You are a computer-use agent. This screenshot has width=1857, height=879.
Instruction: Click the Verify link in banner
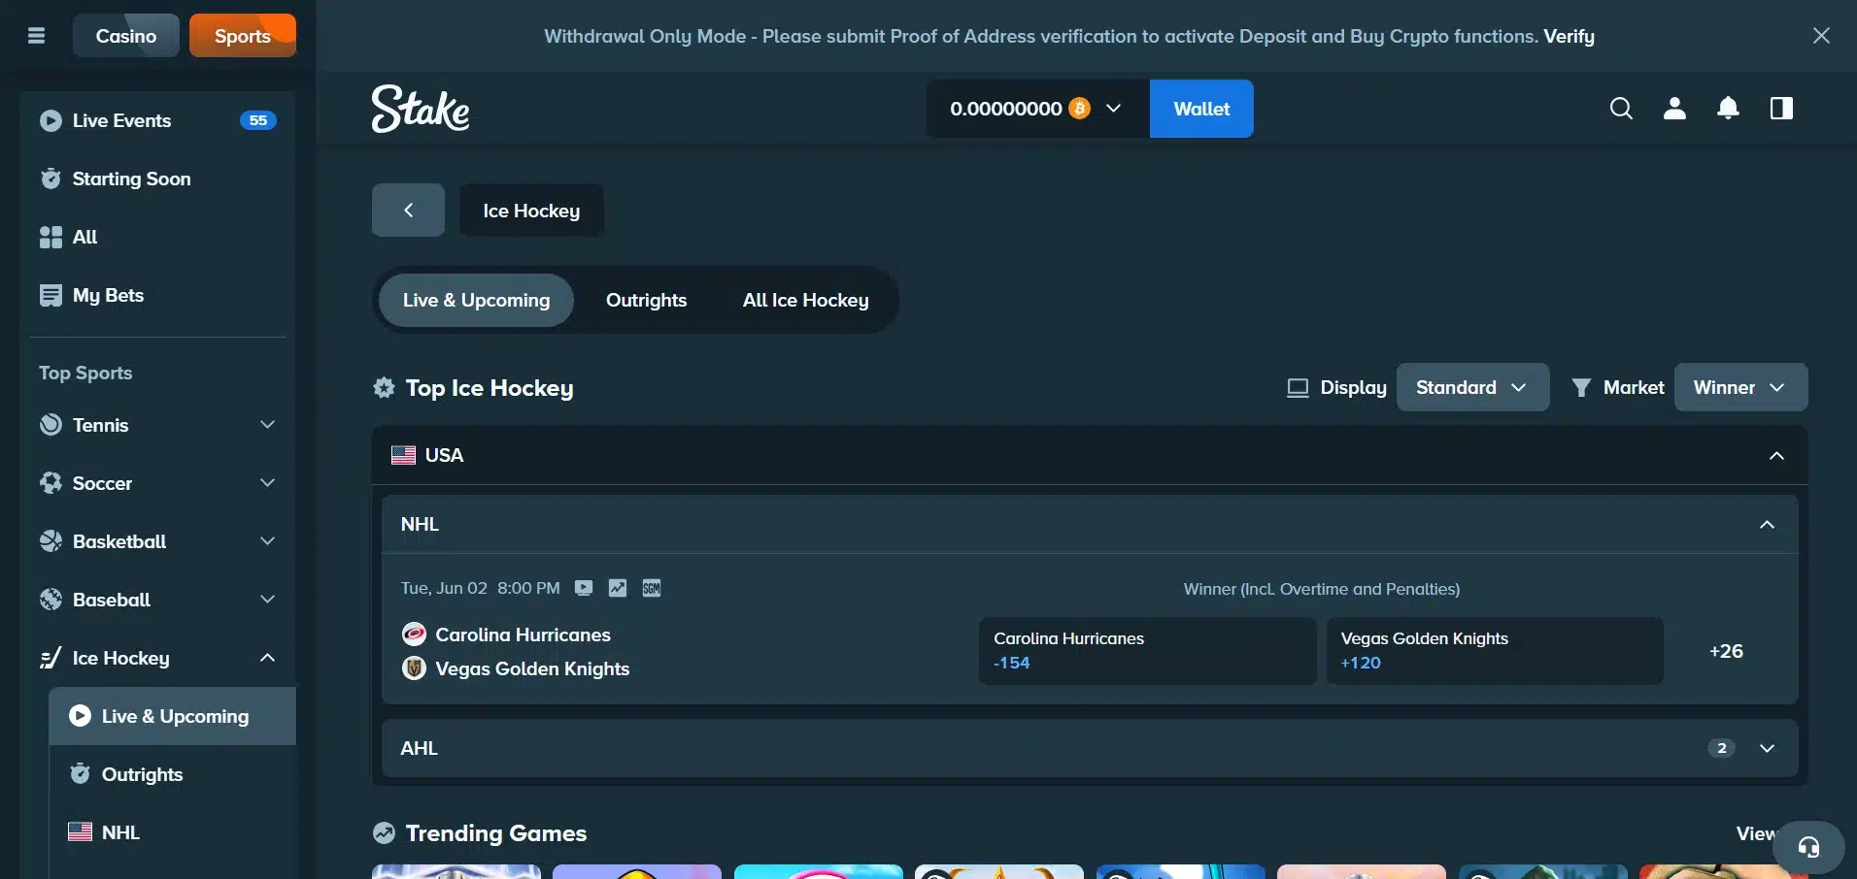[x=1569, y=36]
